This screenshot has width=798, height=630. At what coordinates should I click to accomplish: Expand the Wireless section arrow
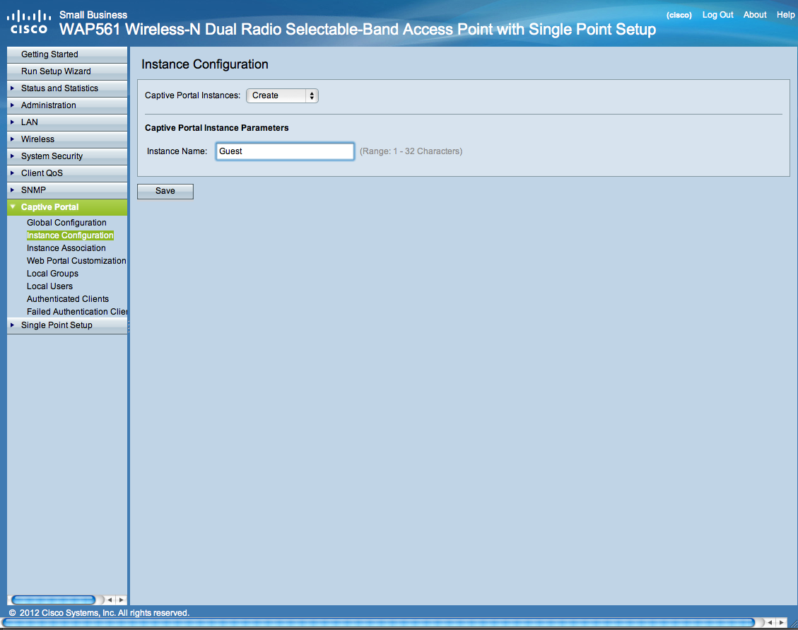coord(12,139)
